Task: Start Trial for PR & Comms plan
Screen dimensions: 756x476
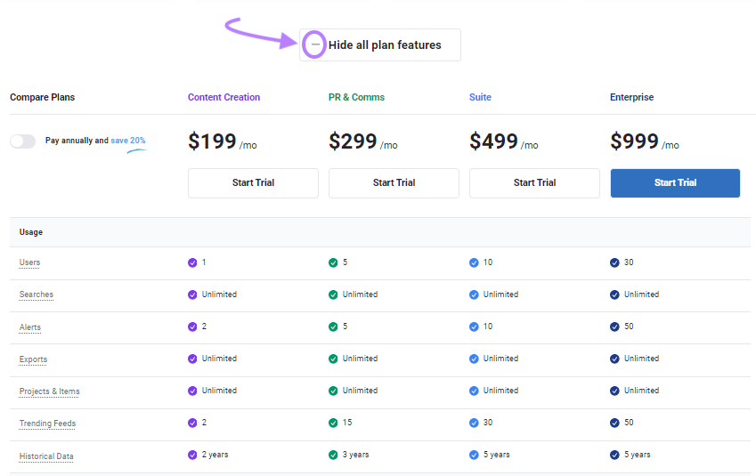Action: pos(394,183)
